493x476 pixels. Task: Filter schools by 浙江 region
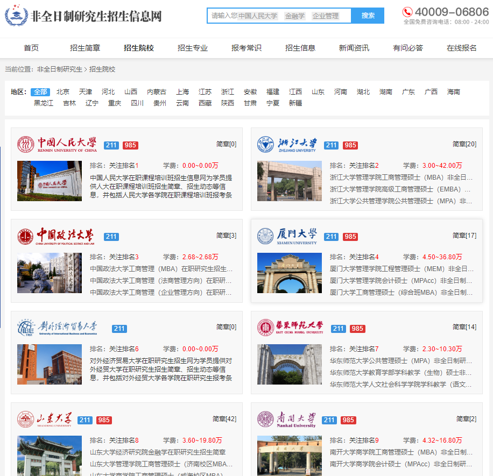tap(228, 92)
